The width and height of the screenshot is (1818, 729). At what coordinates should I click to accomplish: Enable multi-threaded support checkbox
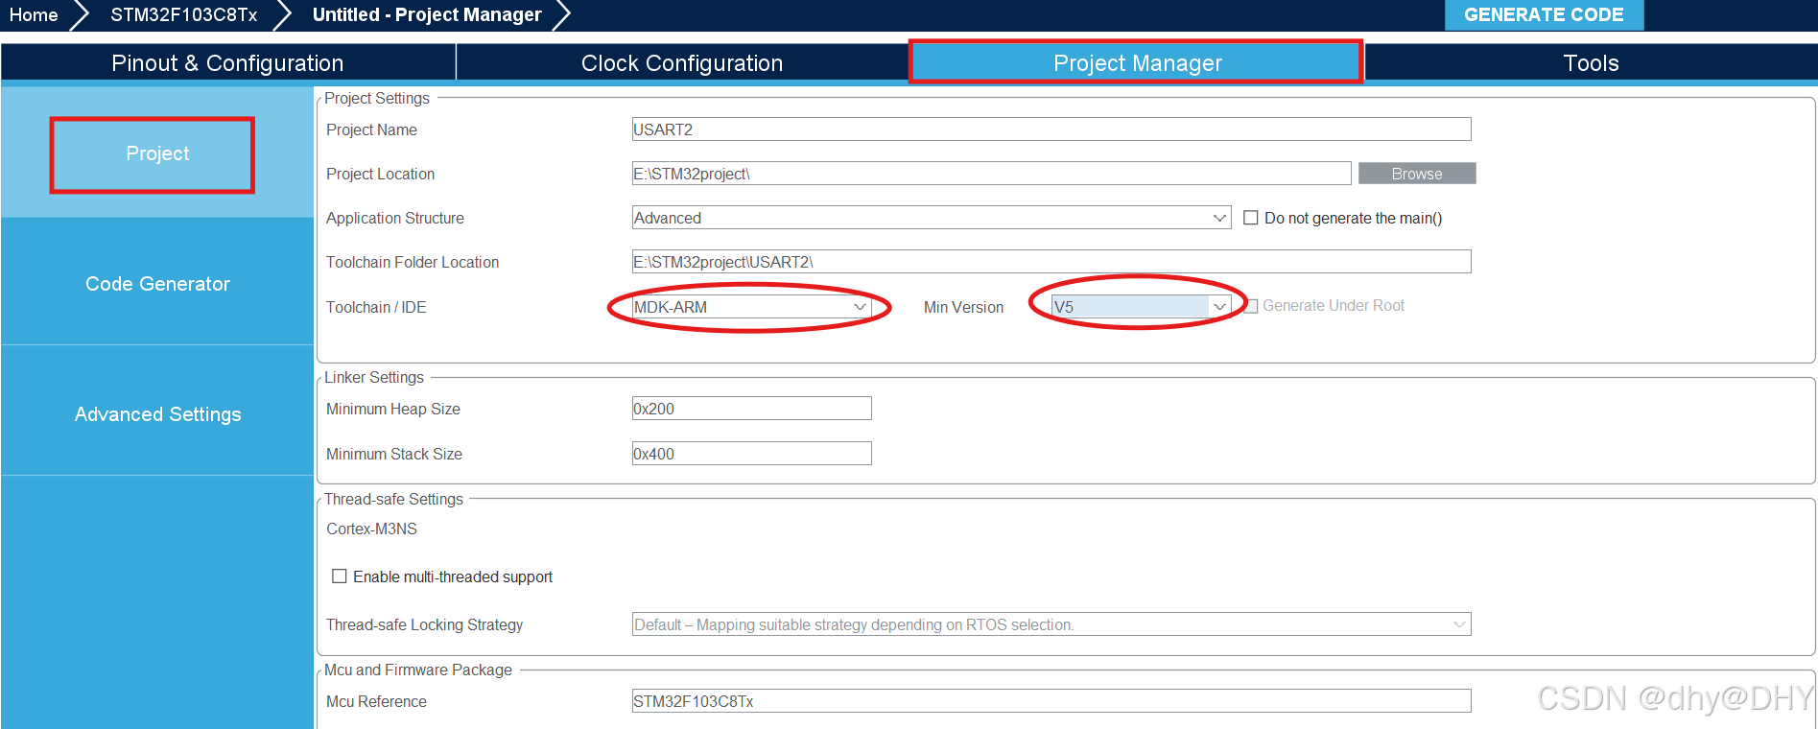pos(340,576)
